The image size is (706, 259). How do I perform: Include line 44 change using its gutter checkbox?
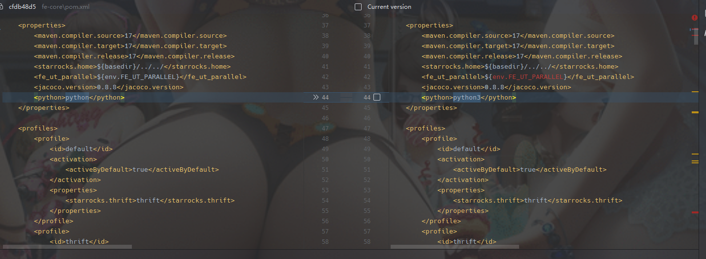377,98
